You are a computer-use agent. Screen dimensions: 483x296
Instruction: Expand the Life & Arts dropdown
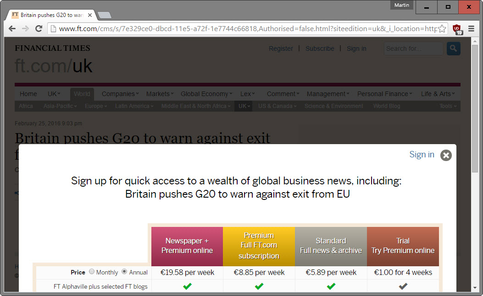(x=438, y=94)
